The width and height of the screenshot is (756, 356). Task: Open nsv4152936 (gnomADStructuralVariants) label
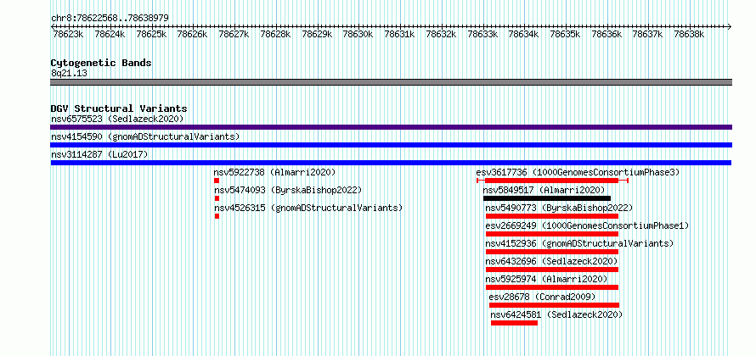pos(579,243)
